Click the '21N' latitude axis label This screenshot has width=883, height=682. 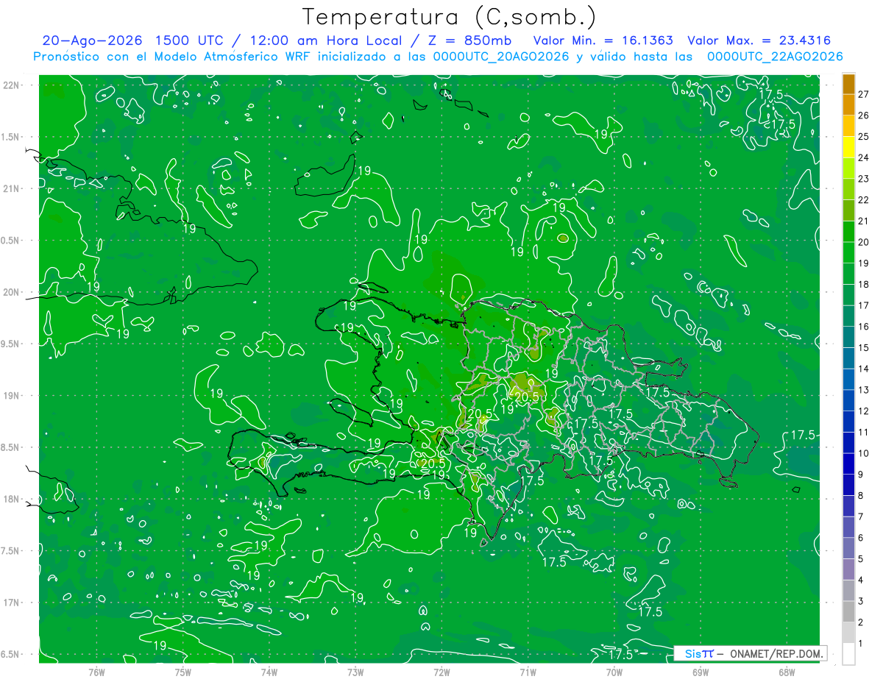pyautogui.click(x=10, y=188)
